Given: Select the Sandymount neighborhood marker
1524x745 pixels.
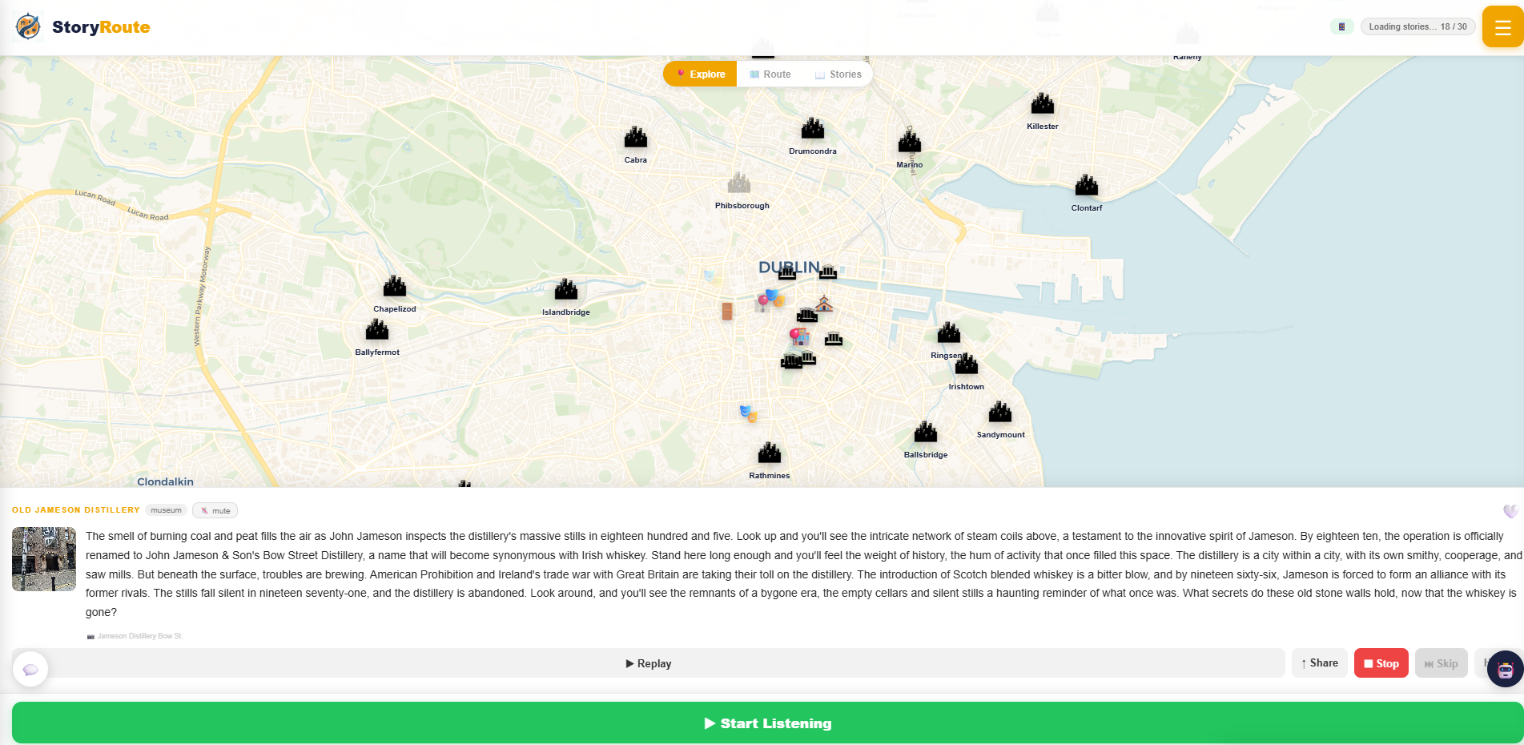Looking at the screenshot, I should pos(1000,413).
